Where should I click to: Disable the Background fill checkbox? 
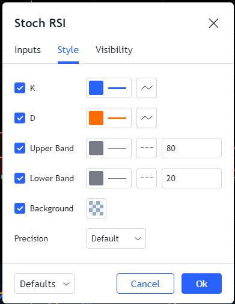[x=20, y=208]
